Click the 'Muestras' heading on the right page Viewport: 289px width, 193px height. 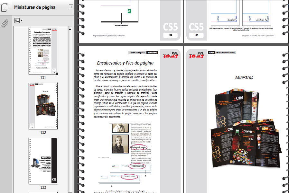click(245, 77)
